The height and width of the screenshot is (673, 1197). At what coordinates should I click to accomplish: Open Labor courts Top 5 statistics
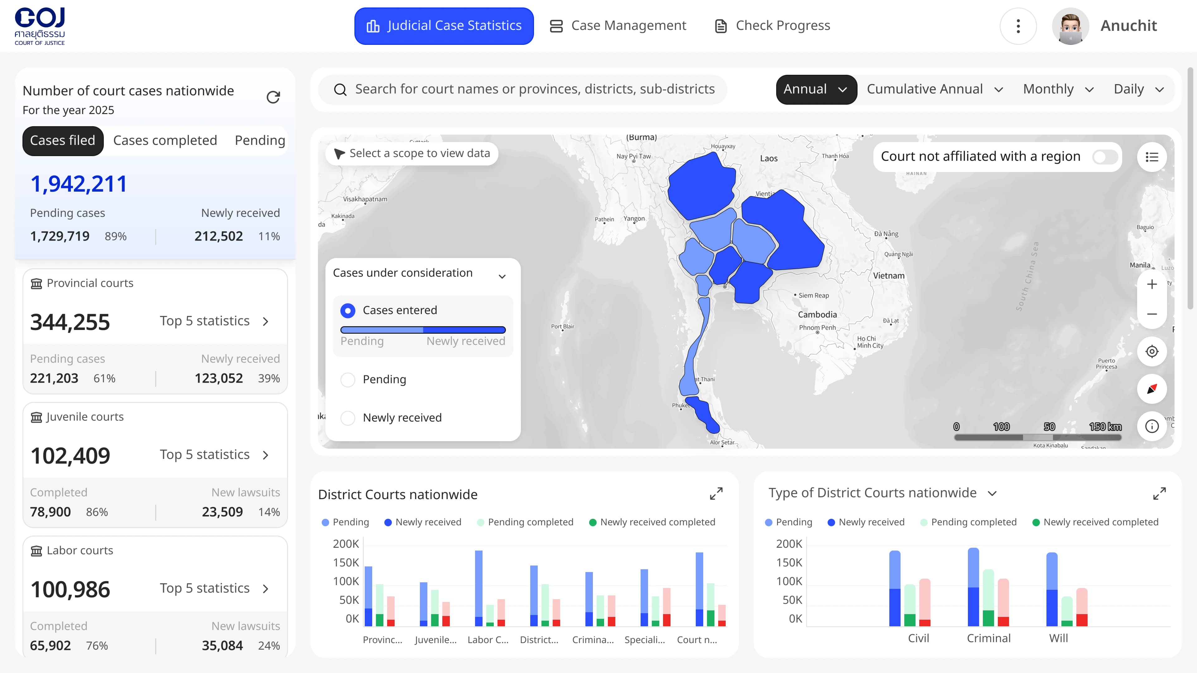pyautogui.click(x=214, y=589)
